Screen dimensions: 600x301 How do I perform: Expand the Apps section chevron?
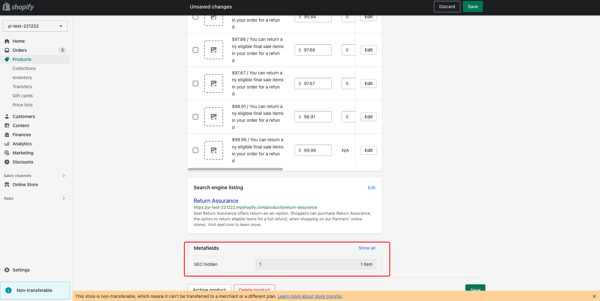coord(64,198)
